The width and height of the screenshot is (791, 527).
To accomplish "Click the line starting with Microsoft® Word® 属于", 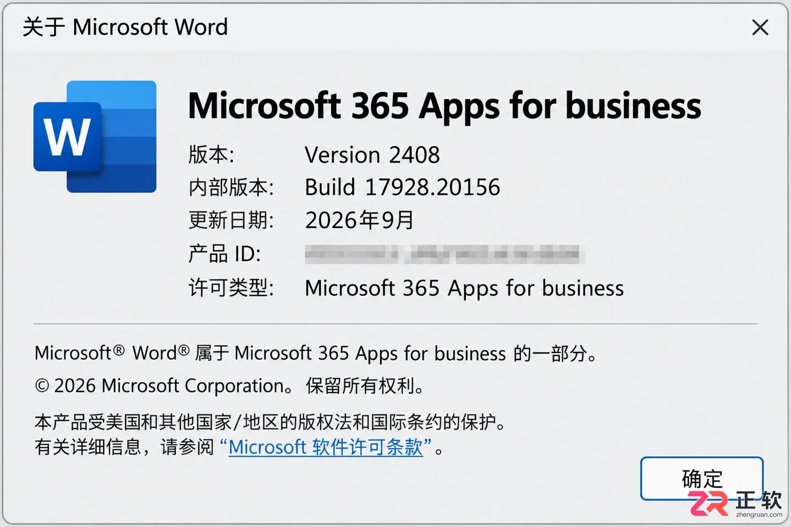I will [x=316, y=353].
